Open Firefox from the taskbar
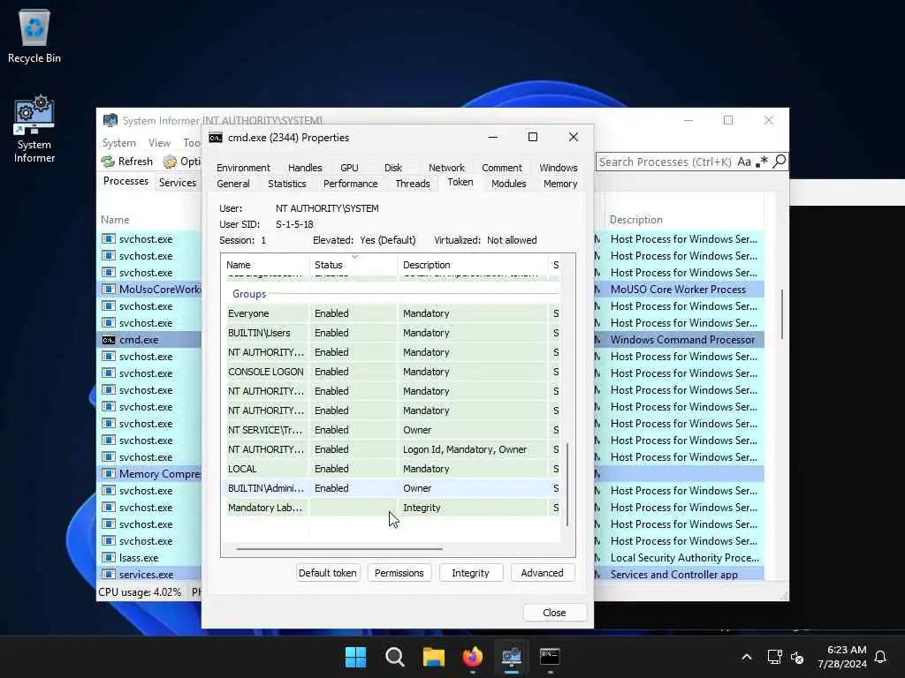Screen dimensions: 905x678 472,657
